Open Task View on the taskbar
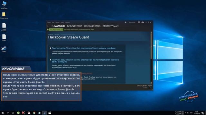The width and height of the screenshot is (206, 115). 13,113
